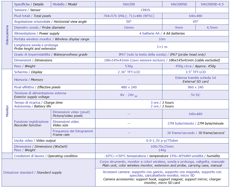Click the Specifiche / Details header label
230x187 pixels.
(29, 4)
